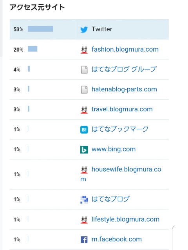Click the page icon next to はてなブログ グループ
Screen dimensions: 188x250
(84, 70)
